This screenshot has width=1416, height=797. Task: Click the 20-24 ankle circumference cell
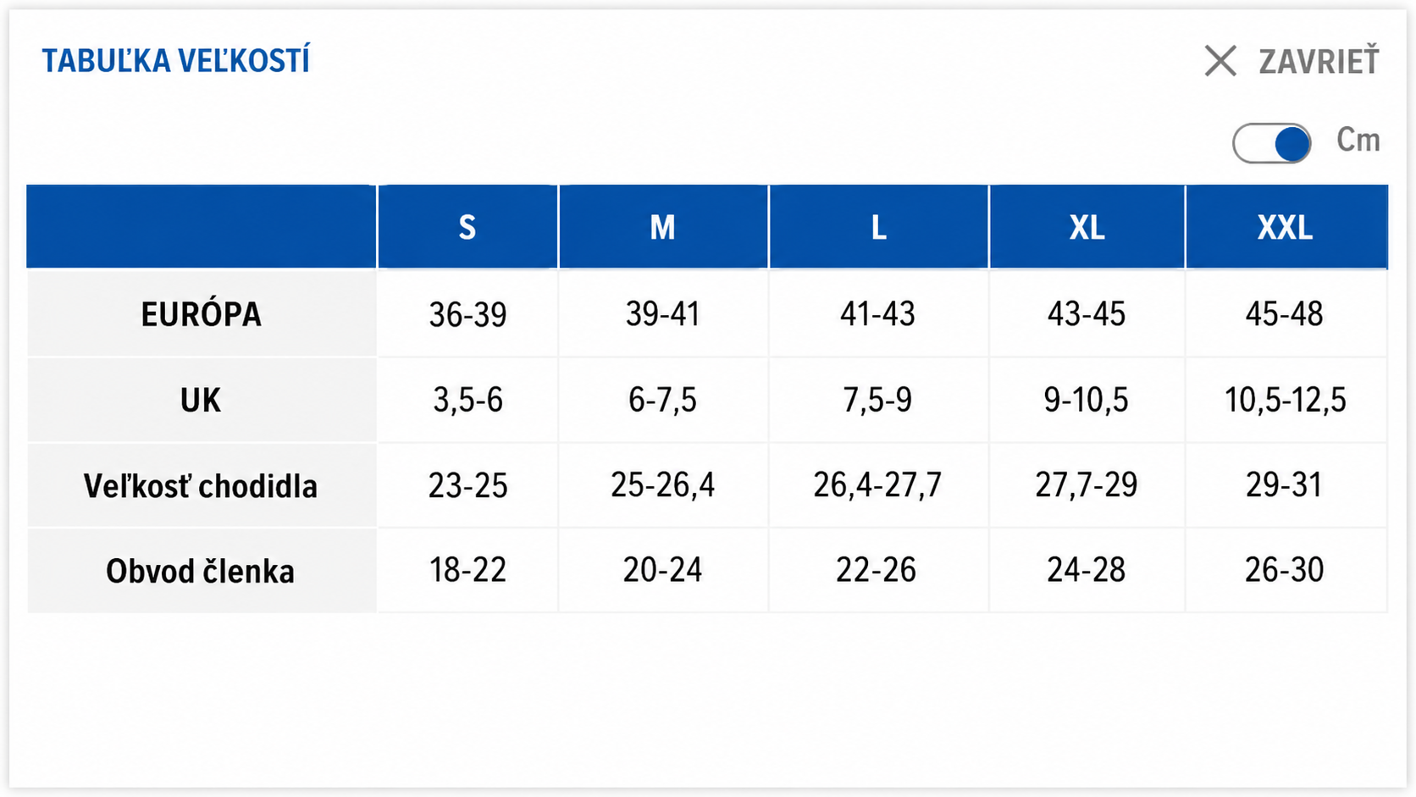(x=663, y=570)
